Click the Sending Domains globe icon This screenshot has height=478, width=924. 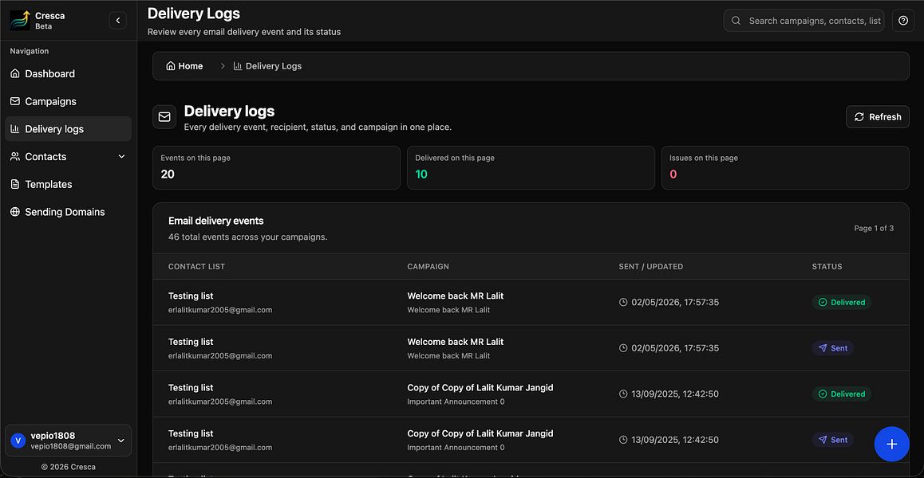pyautogui.click(x=15, y=212)
